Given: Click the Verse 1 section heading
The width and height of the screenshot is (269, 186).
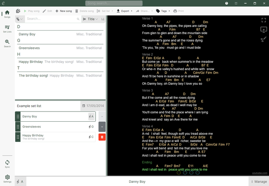Looking at the screenshot, I should (x=147, y=18).
